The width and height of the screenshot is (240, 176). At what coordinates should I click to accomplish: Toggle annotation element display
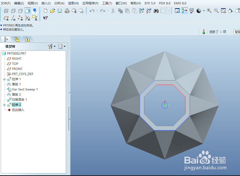click(x=35, y=18)
